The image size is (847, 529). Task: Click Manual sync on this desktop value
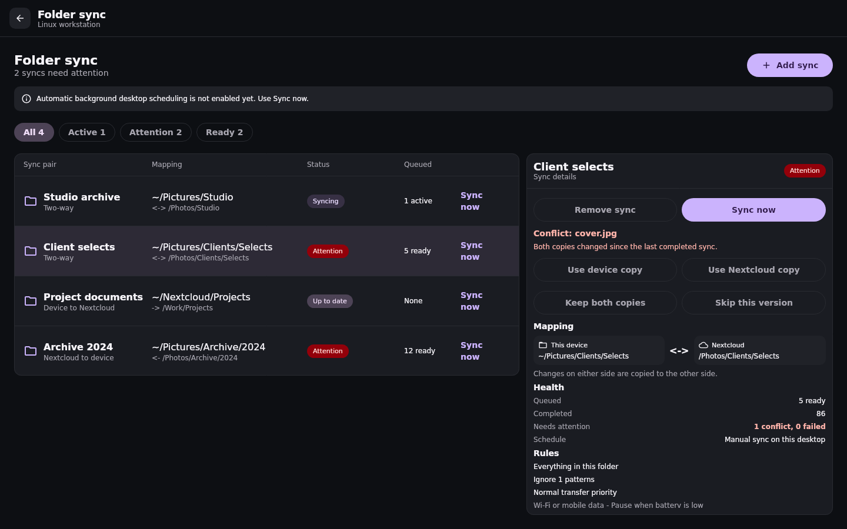[775, 440]
